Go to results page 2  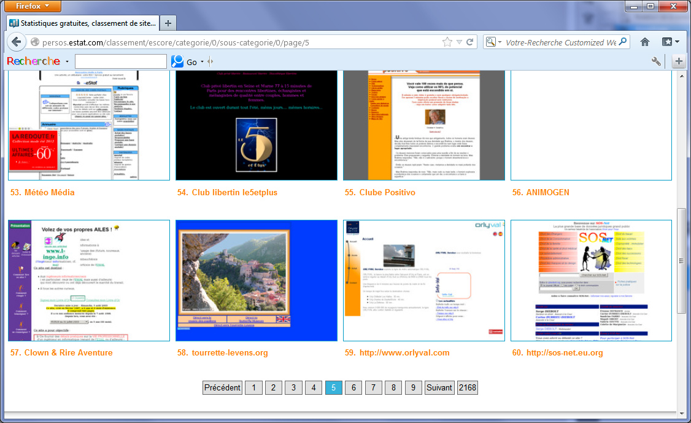coord(274,388)
